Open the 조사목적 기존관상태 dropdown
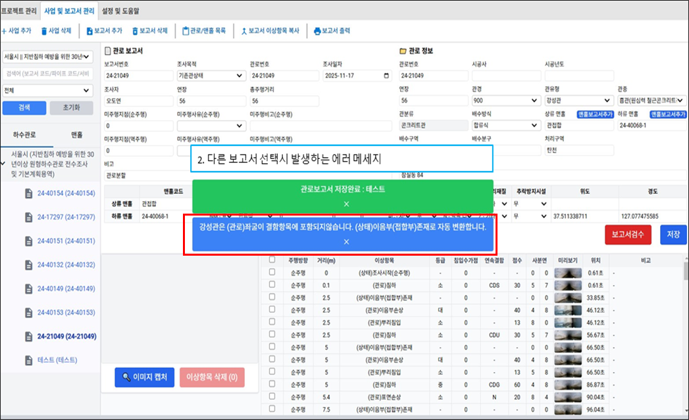The width and height of the screenshot is (689, 420). tap(207, 76)
